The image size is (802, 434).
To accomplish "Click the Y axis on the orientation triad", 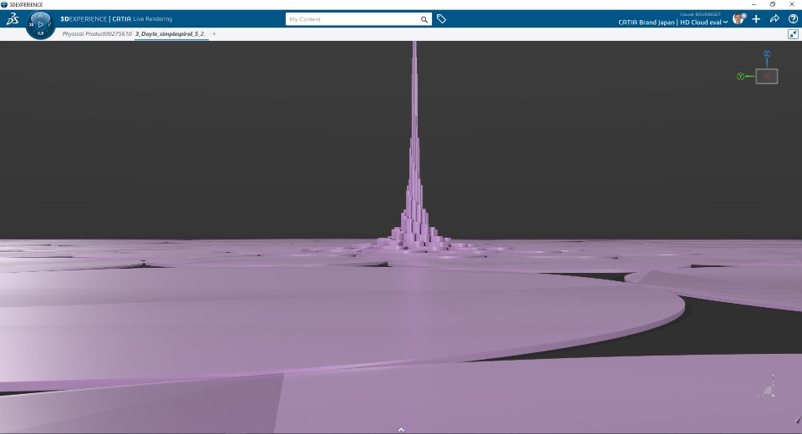I will pos(740,76).
